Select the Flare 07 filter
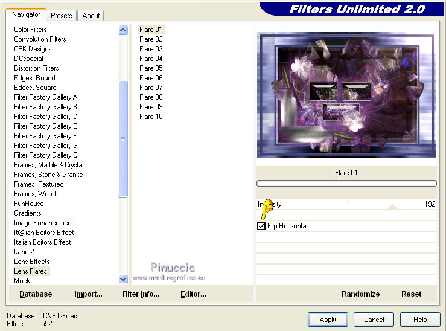This screenshot has height=331, width=446. point(151,88)
